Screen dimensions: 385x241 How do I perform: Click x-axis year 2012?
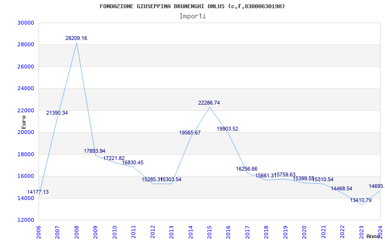[x=153, y=232]
